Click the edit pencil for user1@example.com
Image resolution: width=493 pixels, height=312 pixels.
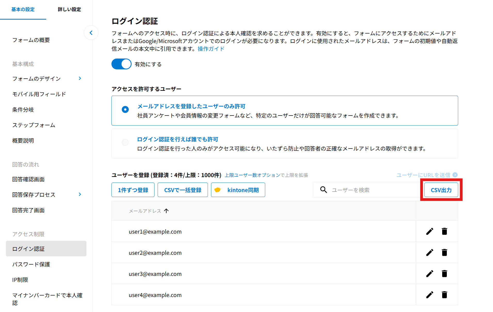pyautogui.click(x=430, y=231)
